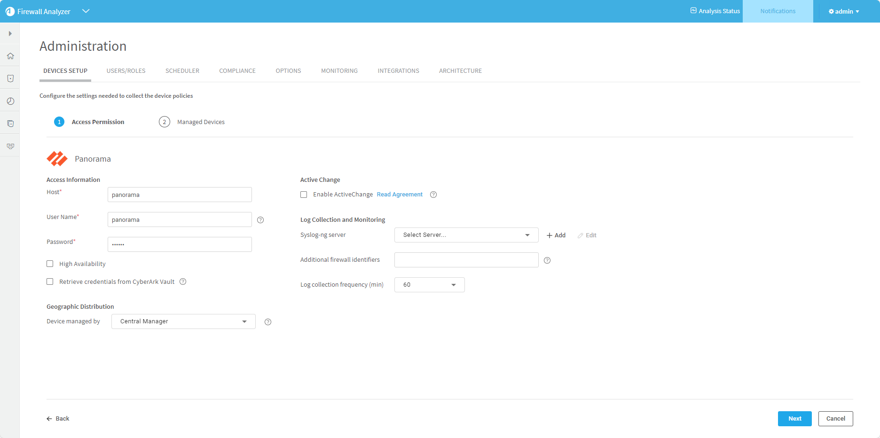The image size is (880, 438).
Task: Enable the High Availability checkbox
Action: [50, 264]
